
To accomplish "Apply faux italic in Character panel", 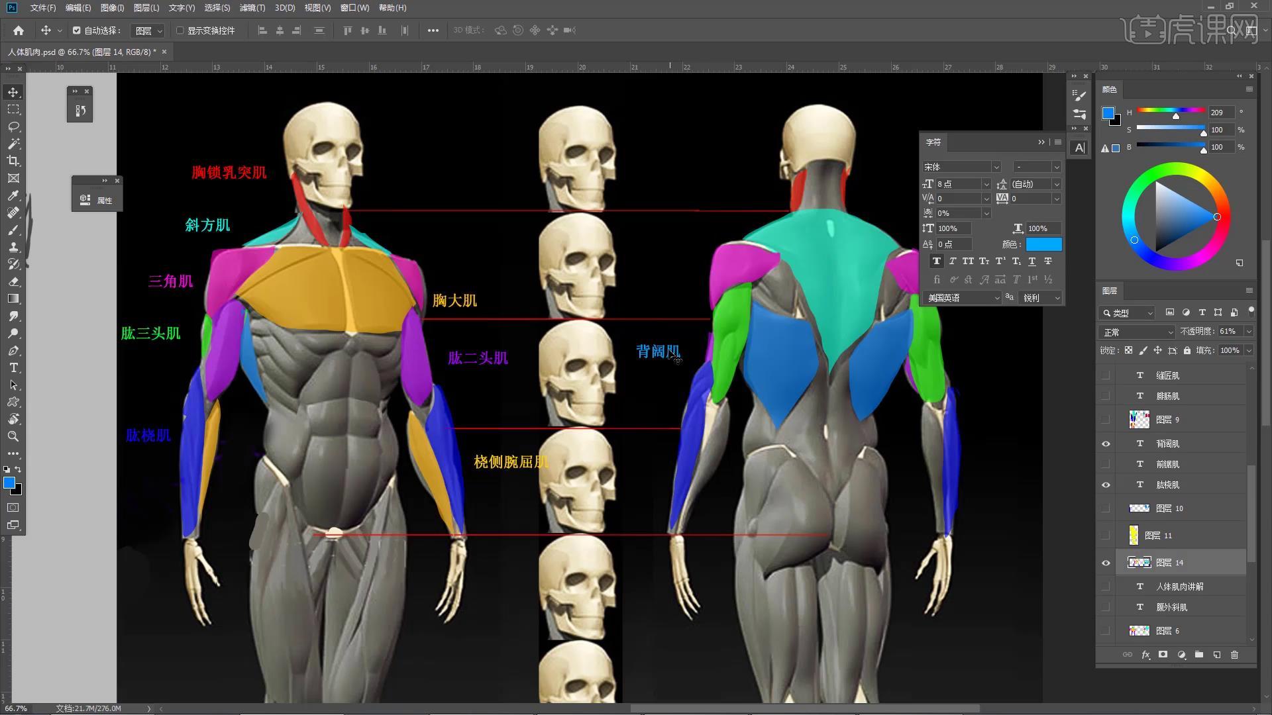I will point(953,262).
